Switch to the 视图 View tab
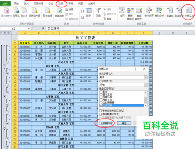The height and width of the screenshot is (149, 195). pos(81,4)
